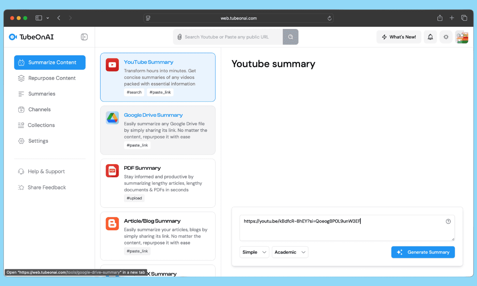Click the #search tag on YouTube Summary
Screen dimensions: 477x286
tap(134, 92)
